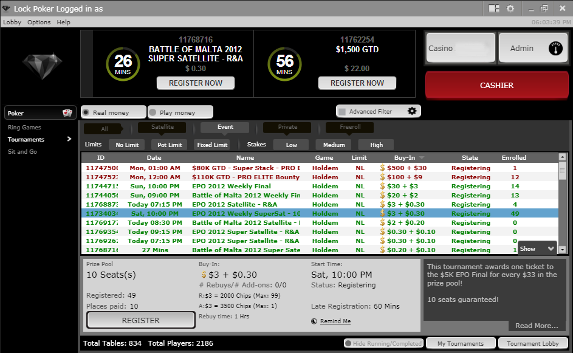Click the clock icon beside Remind Me
The width and height of the screenshot is (573, 353).
[x=314, y=321]
